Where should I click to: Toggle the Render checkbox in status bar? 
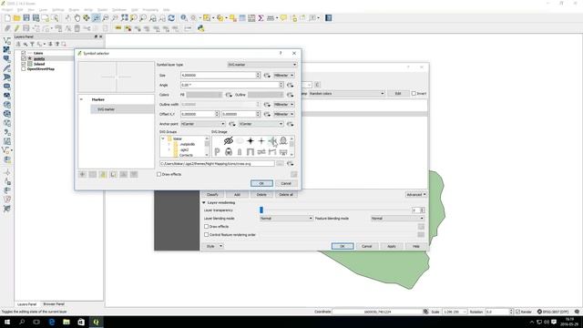(x=518, y=312)
